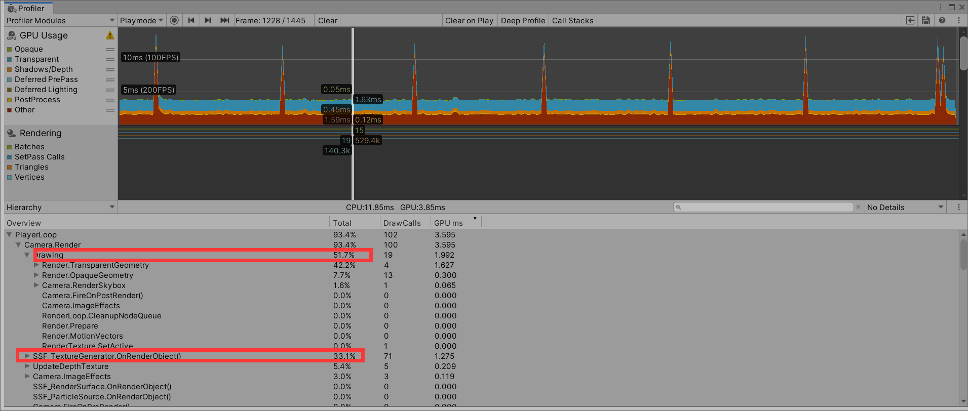
Task: Clear the search field with X
Action: coord(858,207)
